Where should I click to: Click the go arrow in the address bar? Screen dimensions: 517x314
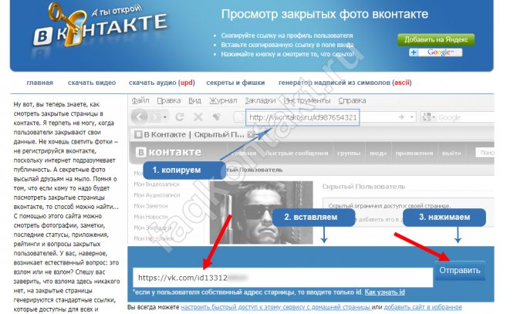coord(401,117)
